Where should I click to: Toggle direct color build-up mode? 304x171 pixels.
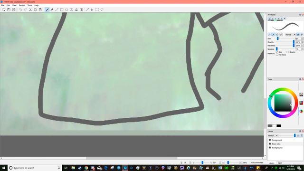298,35
